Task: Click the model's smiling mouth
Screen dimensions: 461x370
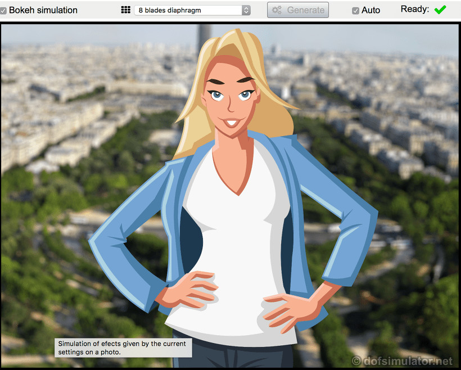Action: pyautogui.click(x=231, y=122)
